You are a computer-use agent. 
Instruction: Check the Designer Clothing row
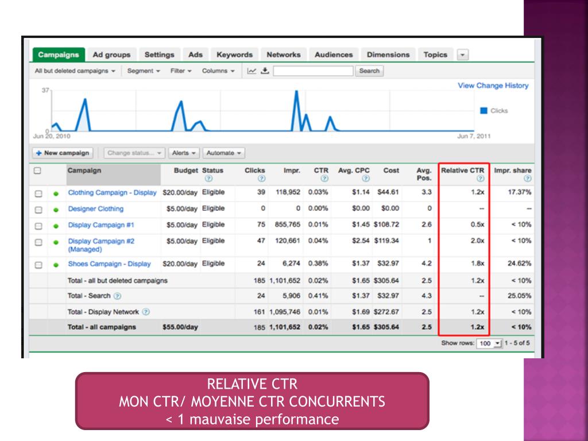(38, 210)
